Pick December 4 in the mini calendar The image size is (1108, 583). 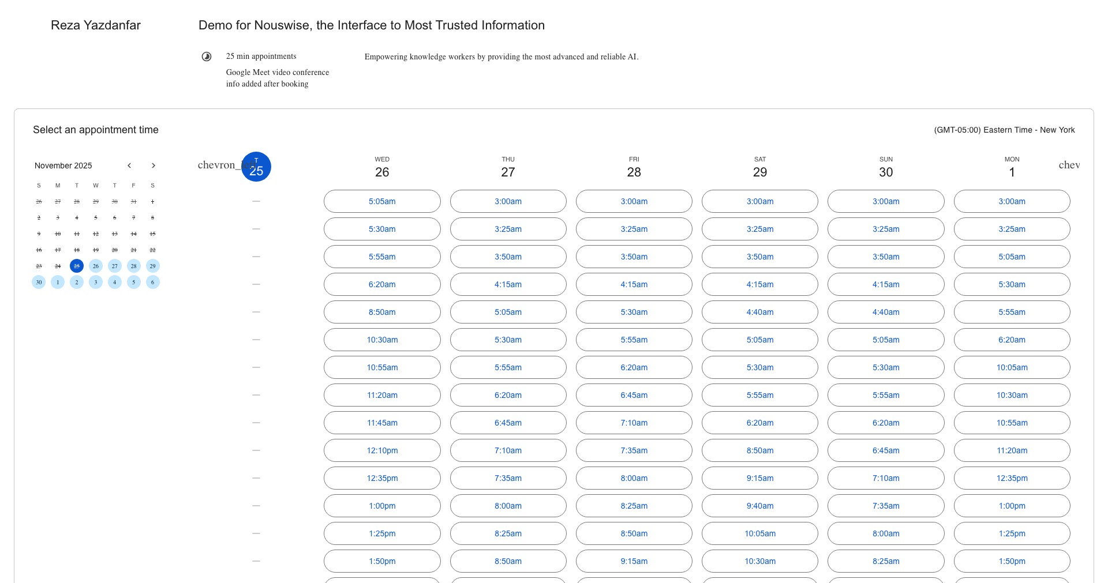click(x=115, y=282)
